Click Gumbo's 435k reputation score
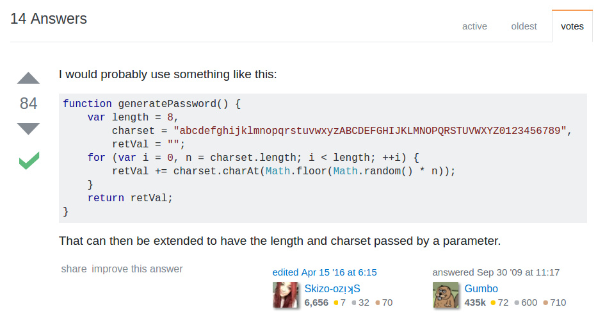605x323 pixels. (475, 302)
